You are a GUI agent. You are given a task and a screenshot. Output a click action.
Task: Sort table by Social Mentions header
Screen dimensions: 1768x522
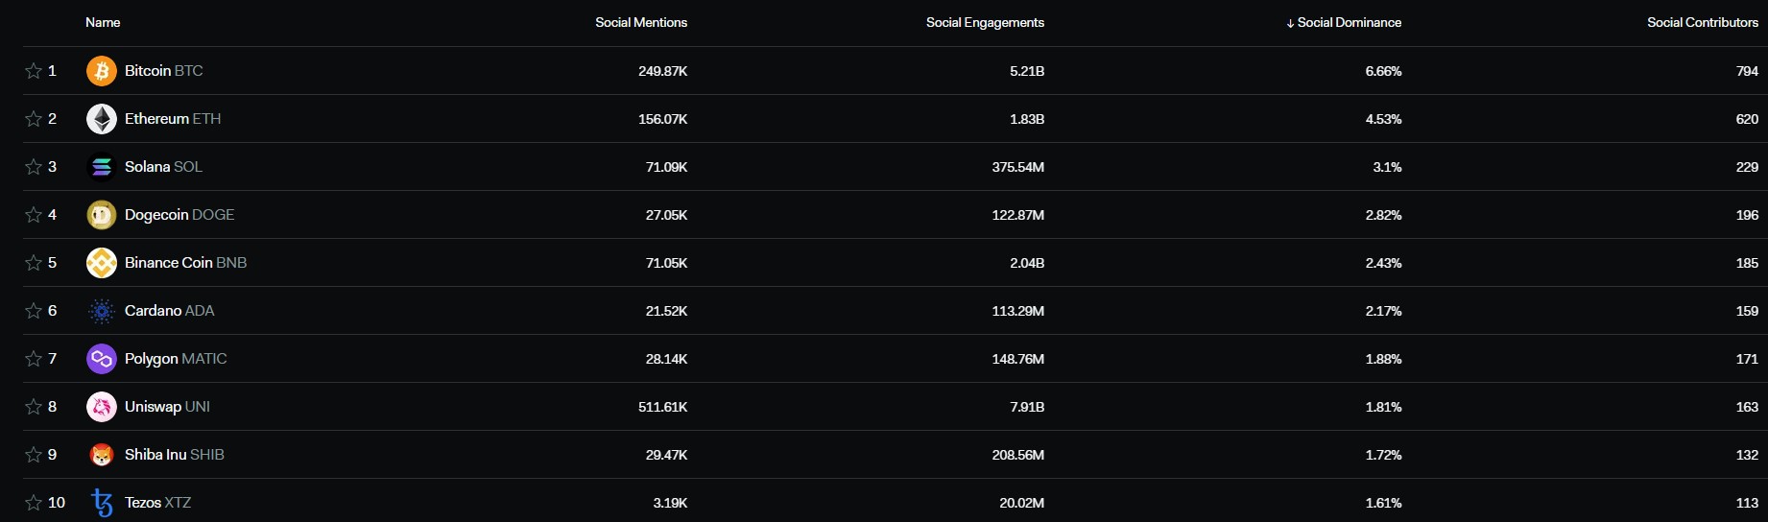tap(641, 22)
